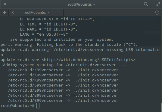Click the /etc/rc1.d/K99vncserver line

[x=63, y=75]
